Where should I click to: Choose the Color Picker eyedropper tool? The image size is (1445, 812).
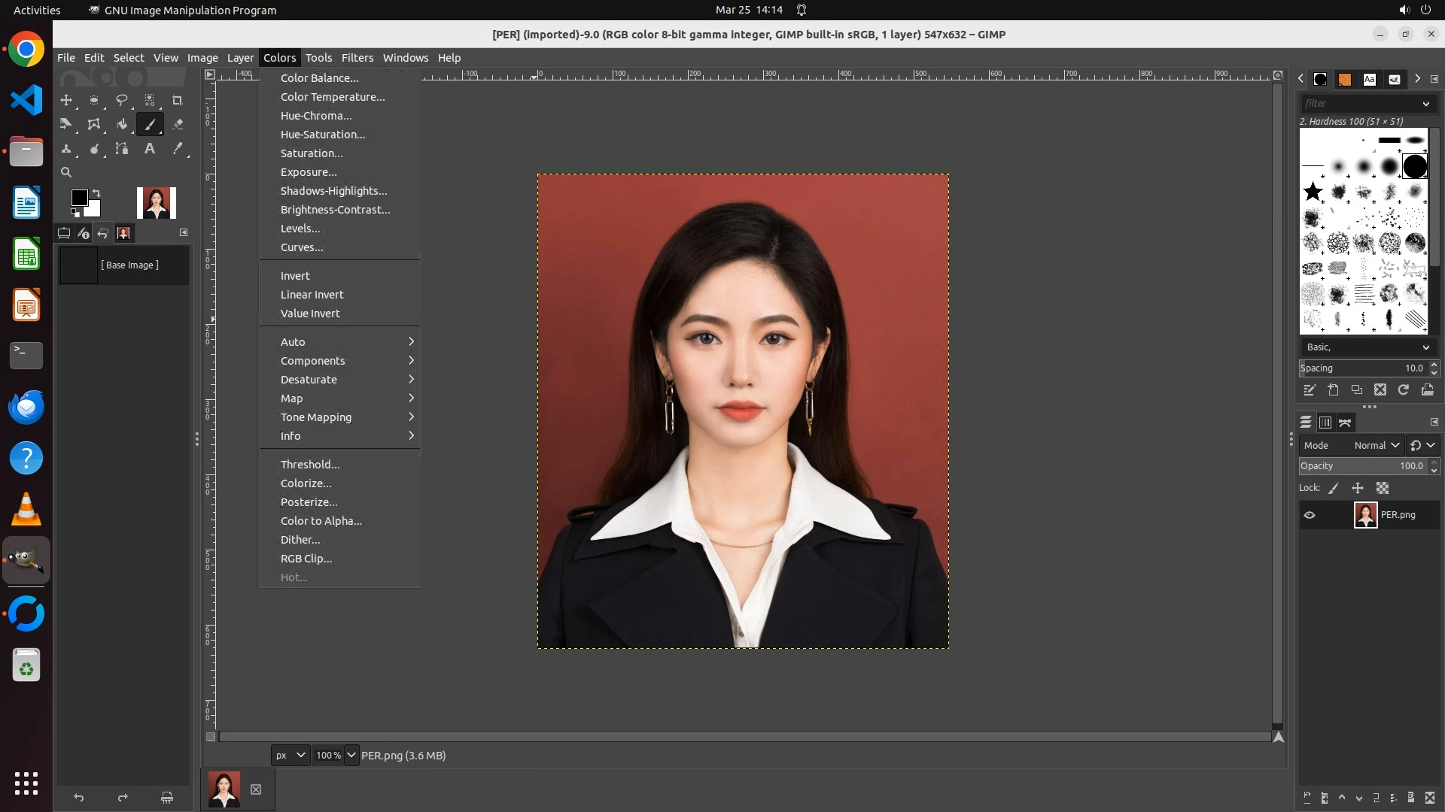(178, 149)
